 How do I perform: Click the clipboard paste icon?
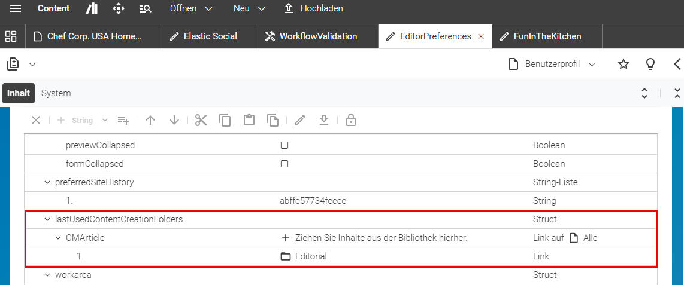point(249,120)
